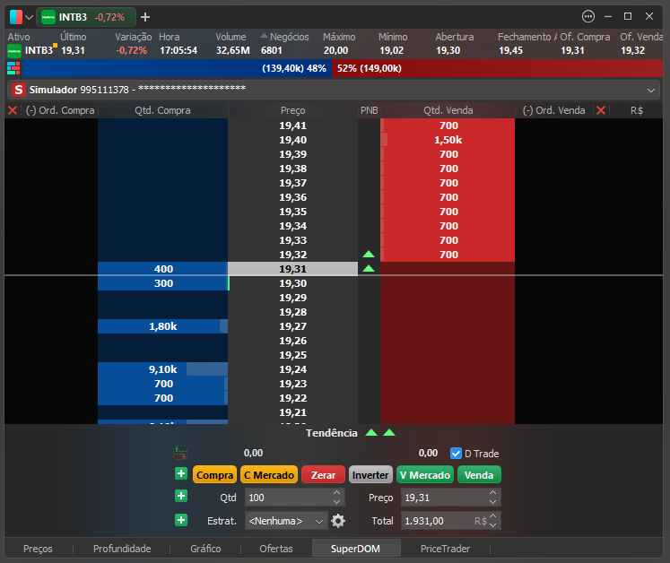Click the Qtd. Venda column header
670x563 pixels.
pyautogui.click(x=448, y=110)
